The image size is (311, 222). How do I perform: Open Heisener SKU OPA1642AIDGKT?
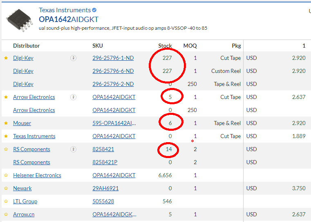[x=114, y=175]
